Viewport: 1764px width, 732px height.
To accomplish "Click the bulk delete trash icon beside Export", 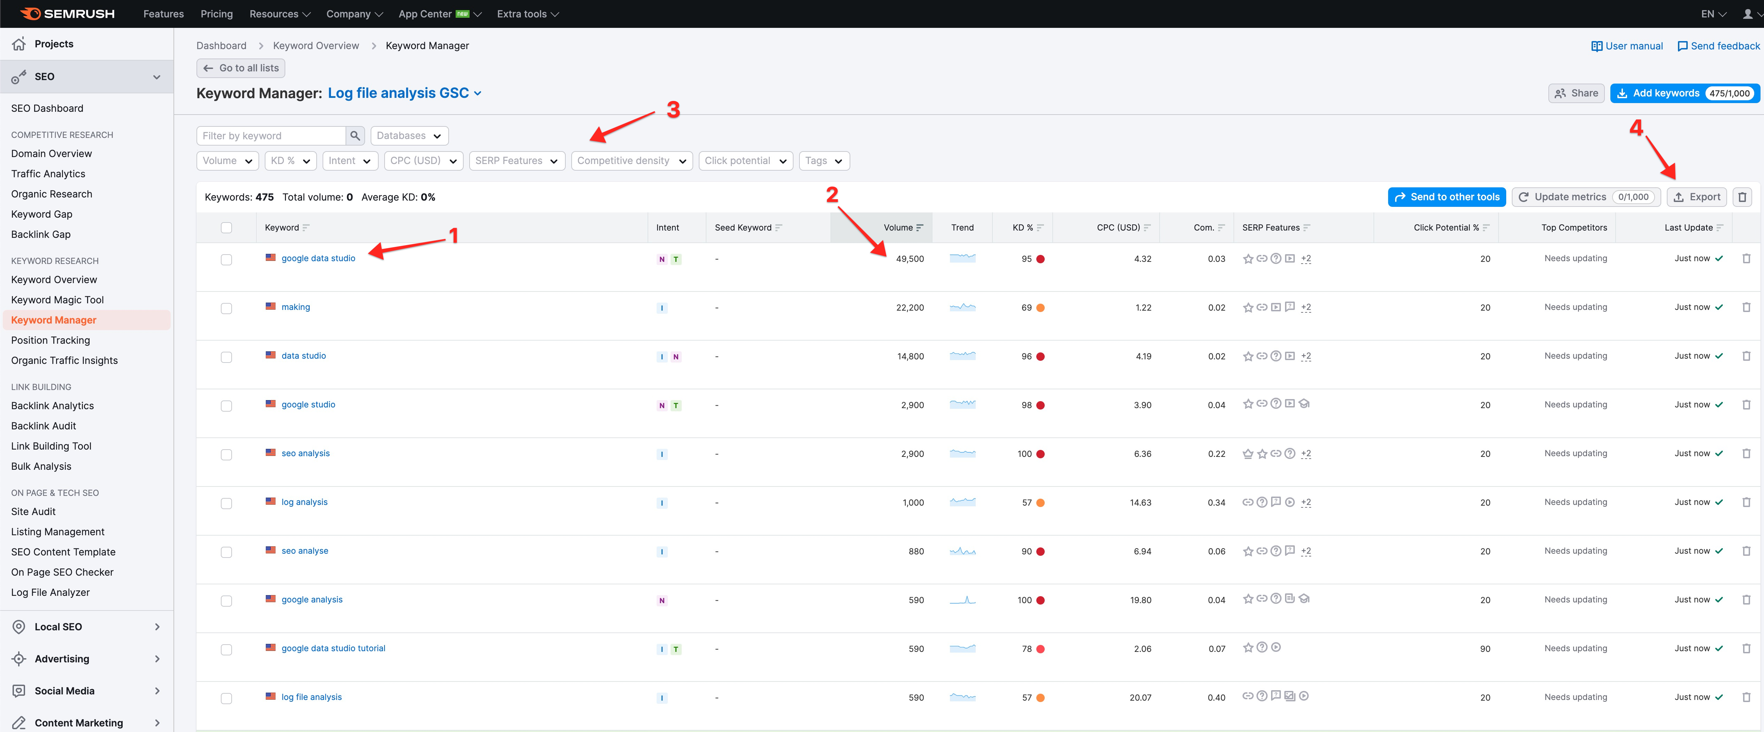I will coord(1742,197).
